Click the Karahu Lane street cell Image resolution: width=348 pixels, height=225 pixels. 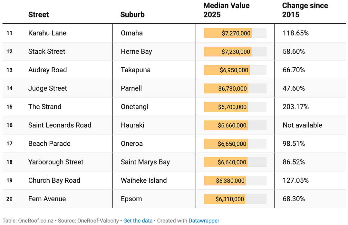47,33
